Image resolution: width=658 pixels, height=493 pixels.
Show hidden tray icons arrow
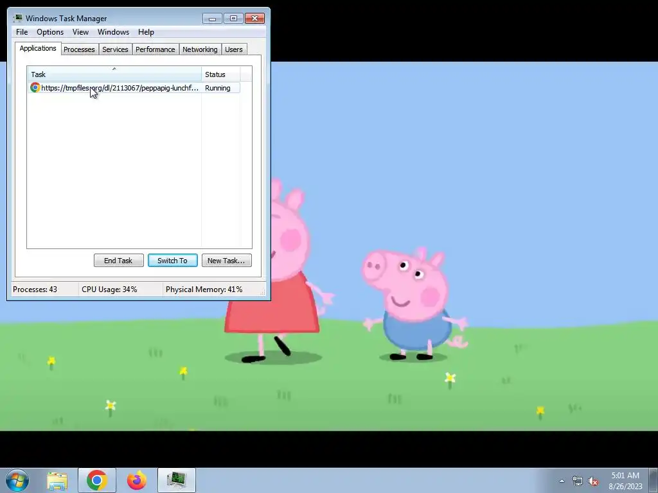click(562, 481)
